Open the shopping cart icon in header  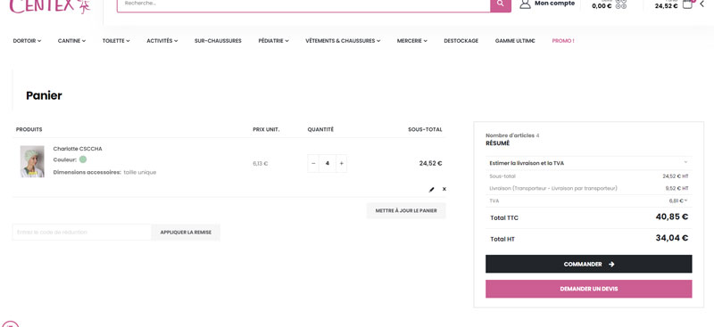coord(687,4)
